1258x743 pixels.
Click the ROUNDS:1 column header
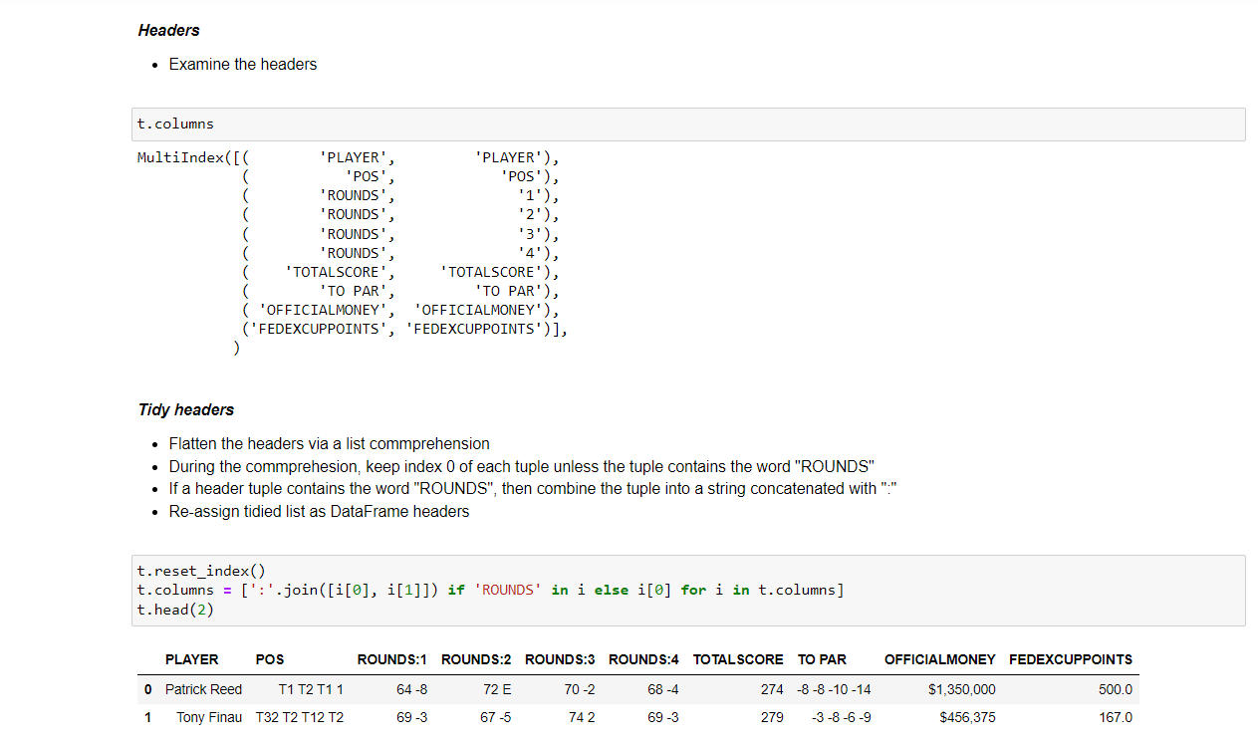(392, 659)
